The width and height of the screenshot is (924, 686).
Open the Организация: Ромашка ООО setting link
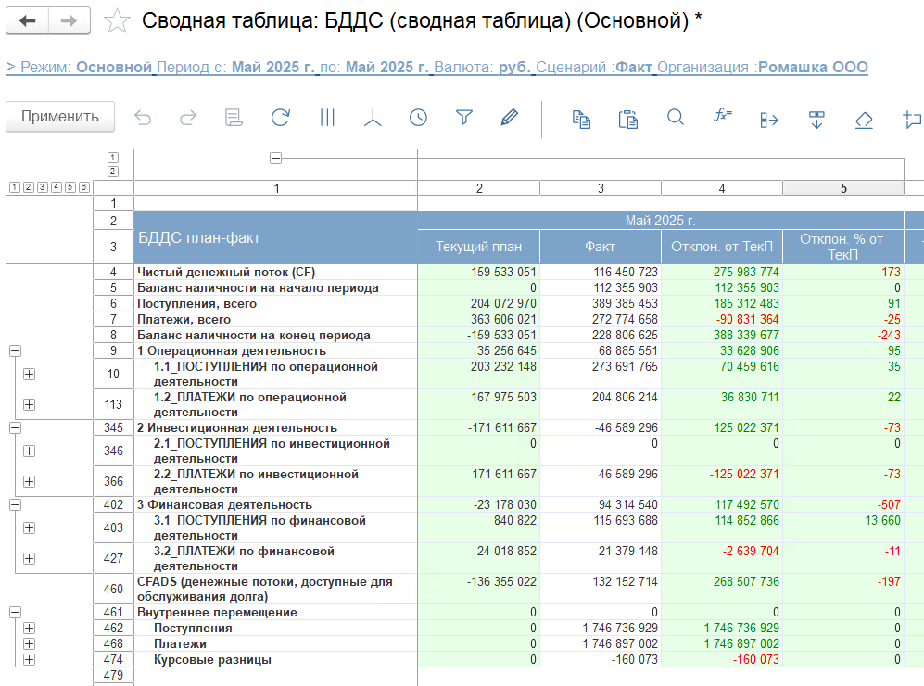point(812,68)
